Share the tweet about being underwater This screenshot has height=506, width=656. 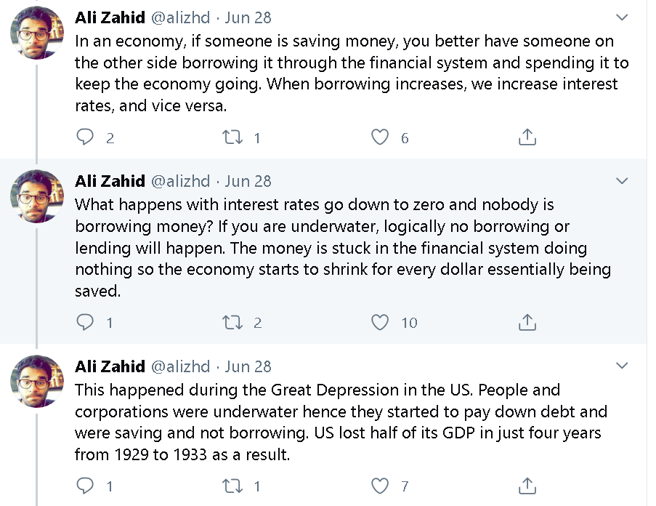coord(527,322)
